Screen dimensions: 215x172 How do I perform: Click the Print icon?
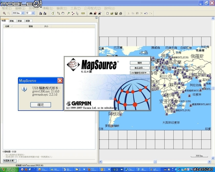tap(121, 13)
